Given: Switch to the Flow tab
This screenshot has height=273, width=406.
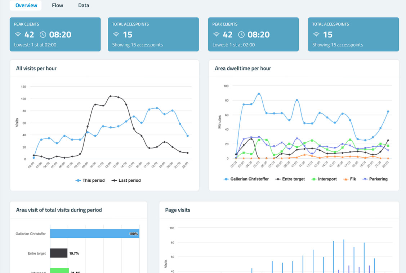Looking at the screenshot, I should click(57, 5).
